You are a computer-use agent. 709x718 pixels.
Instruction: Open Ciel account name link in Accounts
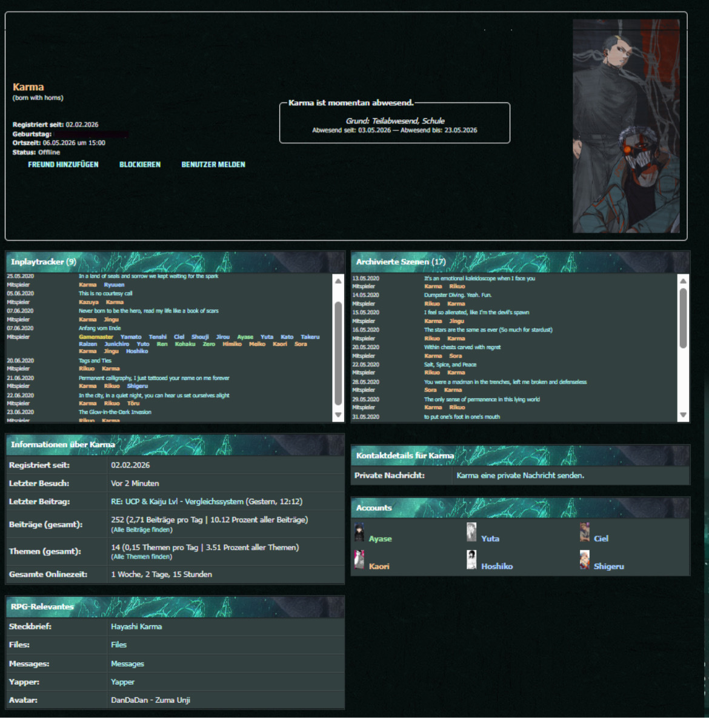(601, 539)
